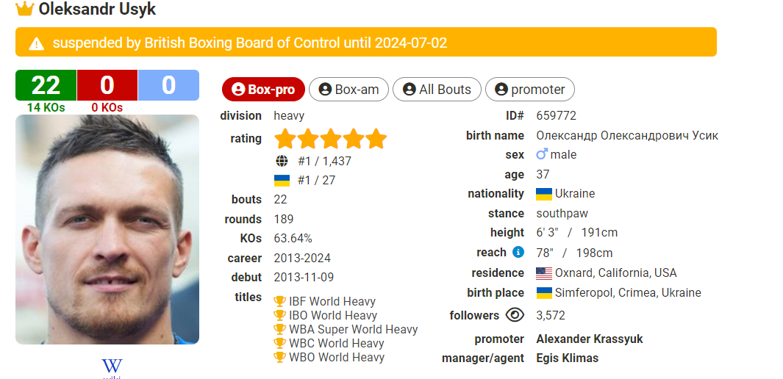Click the red 0 losses box

[x=107, y=85]
